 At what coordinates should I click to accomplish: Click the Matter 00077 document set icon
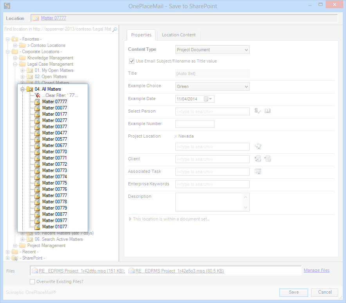(x=37, y=108)
